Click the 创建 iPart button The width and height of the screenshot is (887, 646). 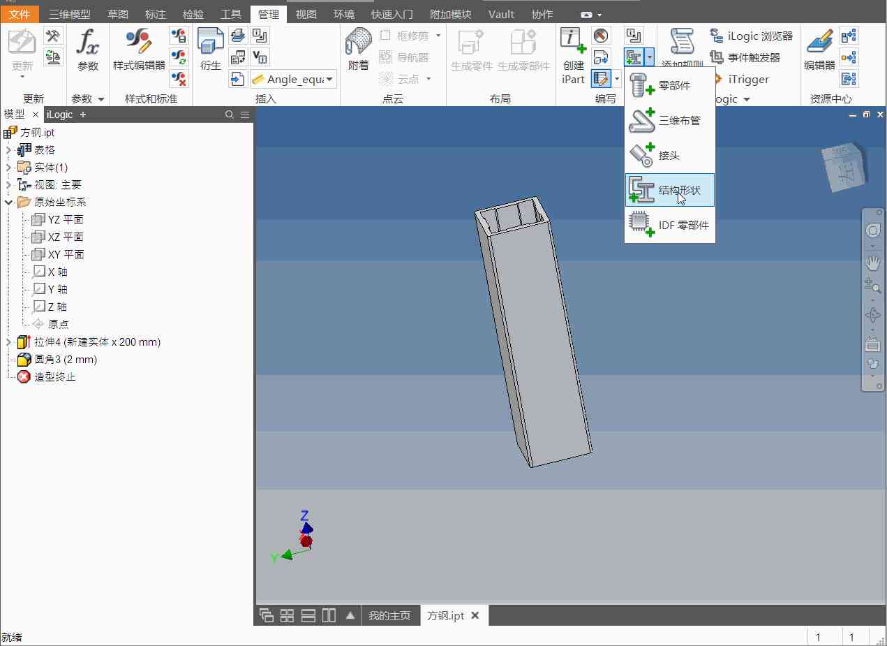point(573,56)
